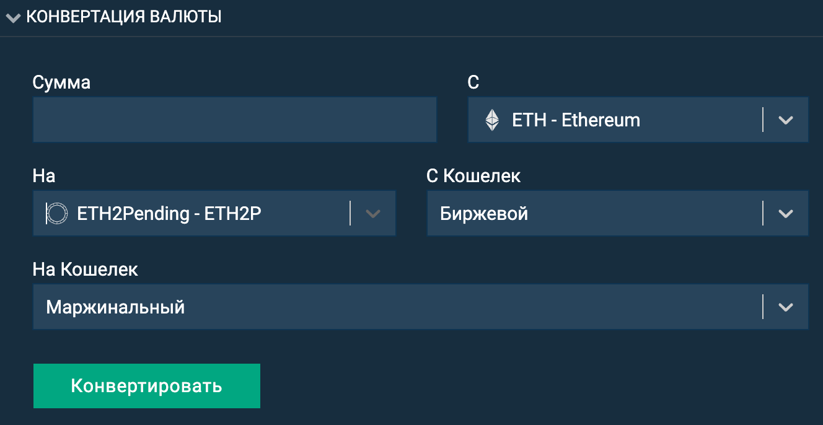Click the С source currency label
The height and width of the screenshot is (425, 823).
point(473,82)
